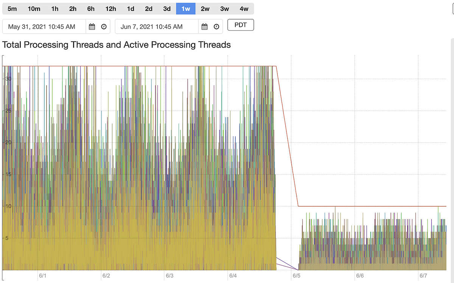The width and height of the screenshot is (454, 283).
Task: Open the end date calendar picker
Action: (204, 26)
